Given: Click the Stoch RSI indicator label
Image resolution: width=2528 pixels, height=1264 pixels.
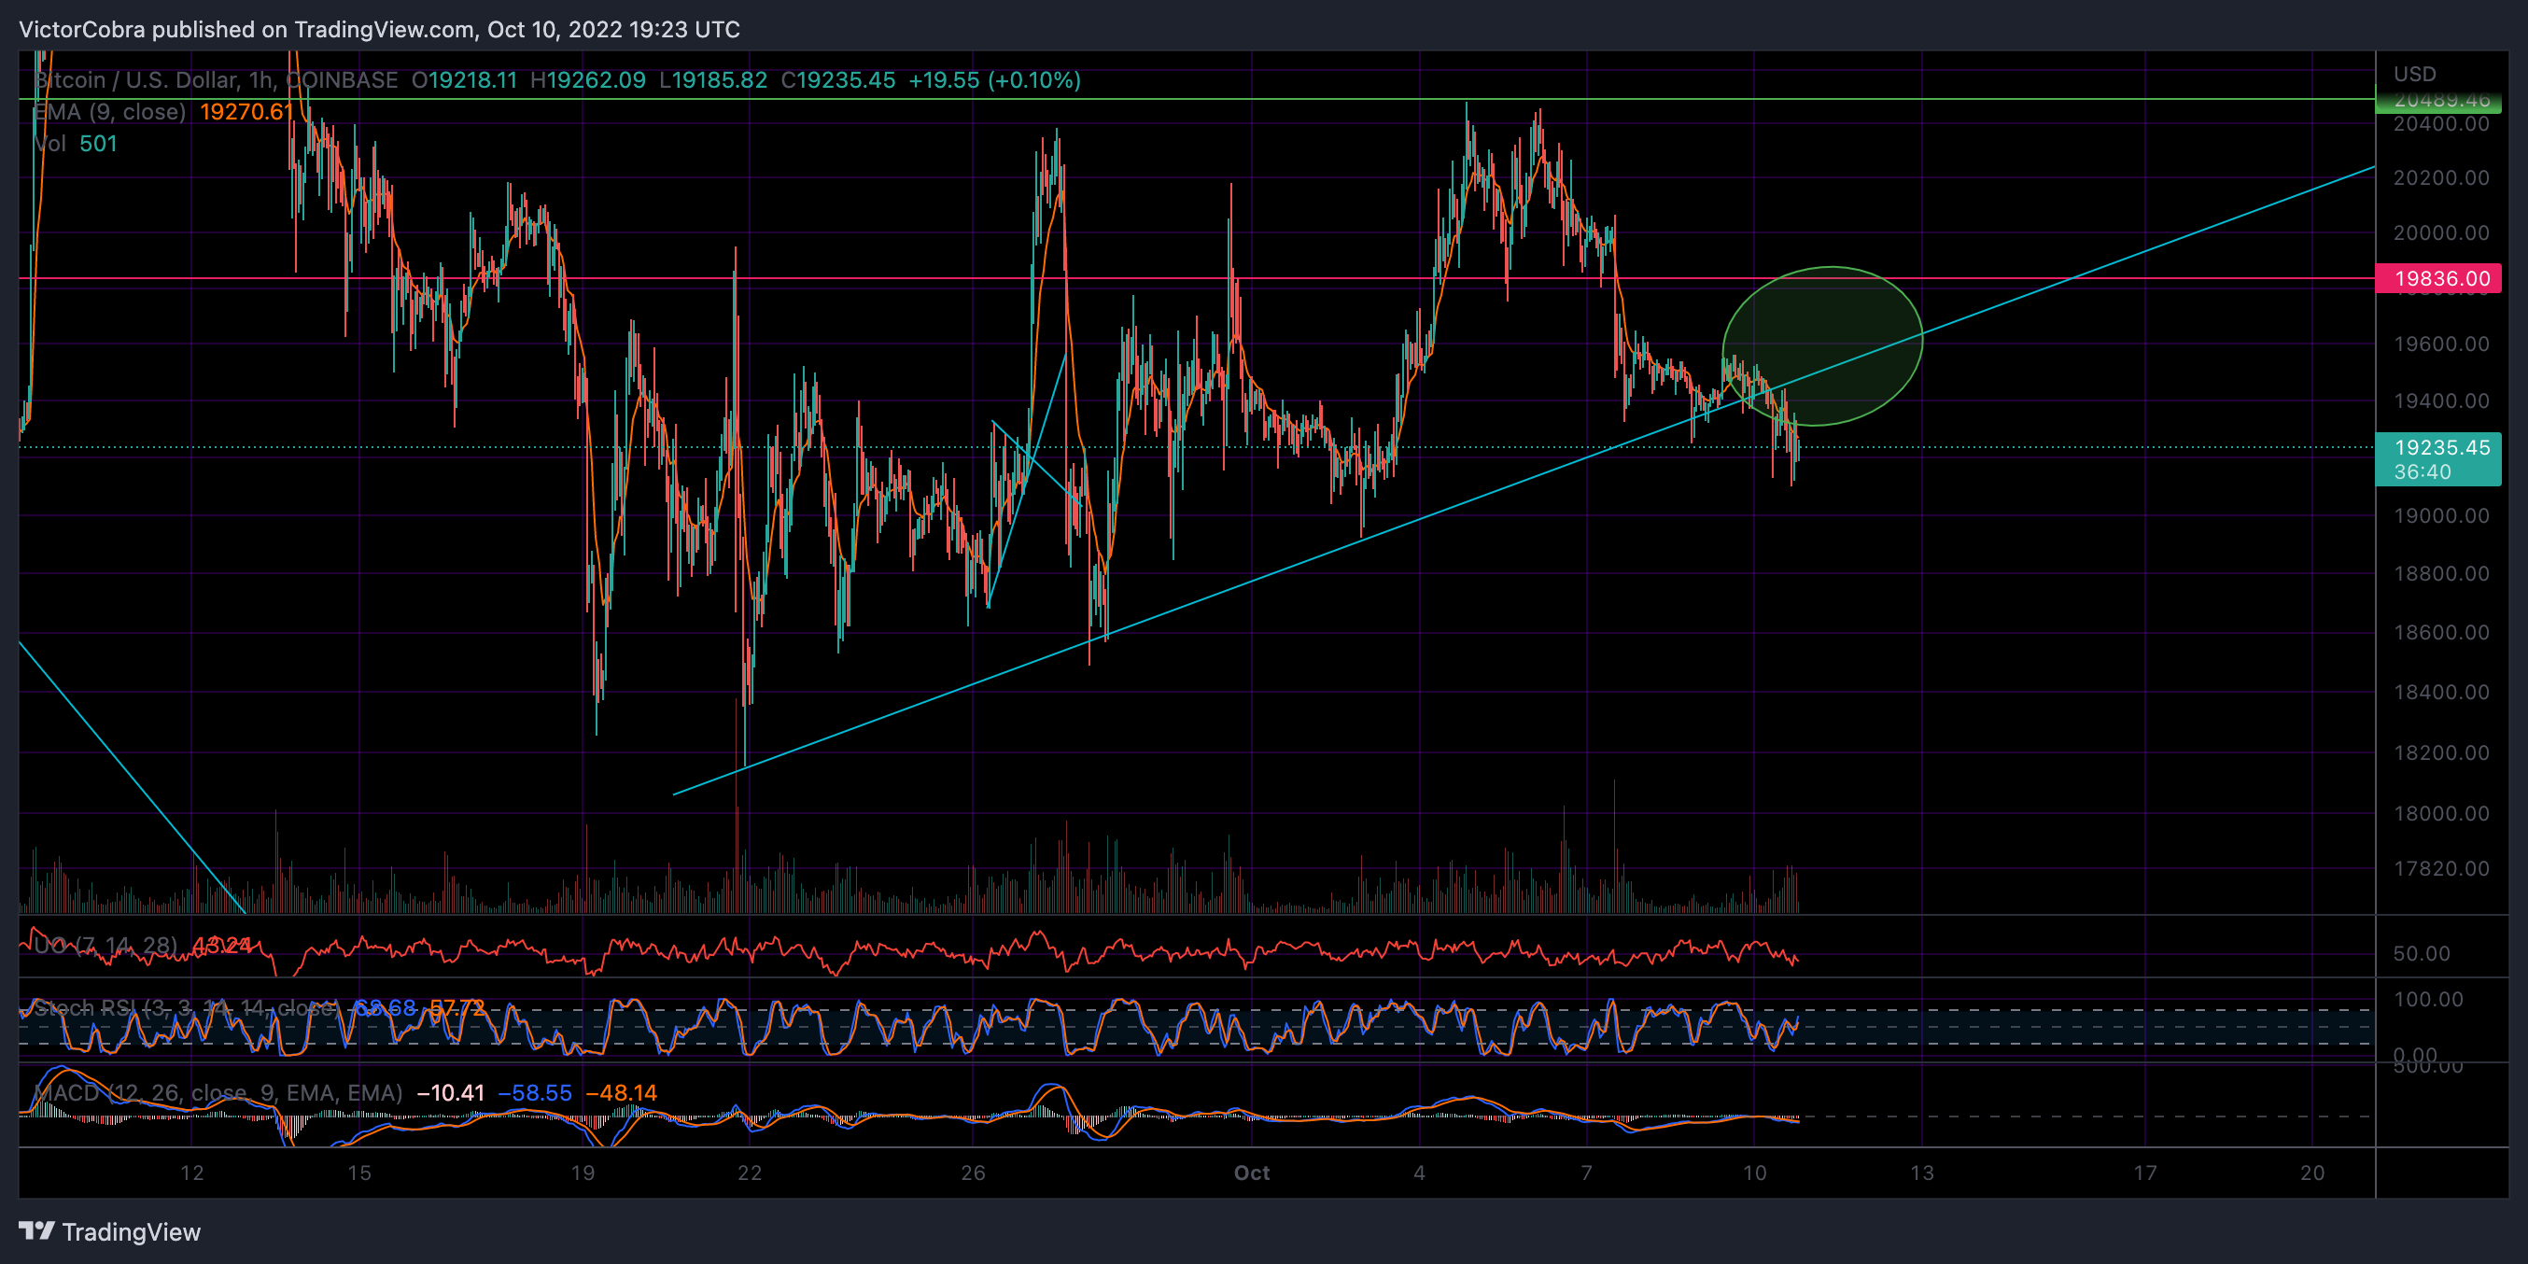Looking at the screenshot, I should [186, 1008].
